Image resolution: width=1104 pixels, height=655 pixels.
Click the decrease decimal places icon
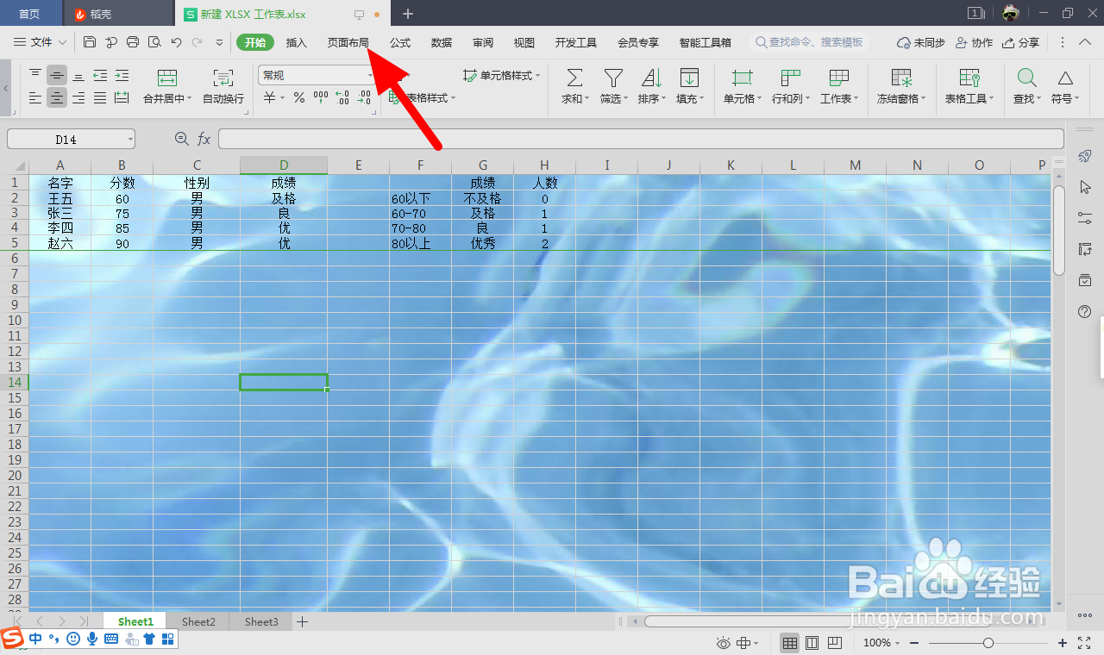pyautogui.click(x=365, y=98)
